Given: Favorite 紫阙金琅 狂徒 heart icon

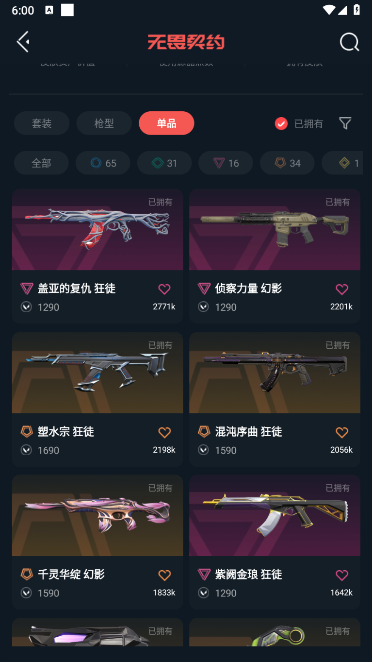Looking at the screenshot, I should click(342, 575).
